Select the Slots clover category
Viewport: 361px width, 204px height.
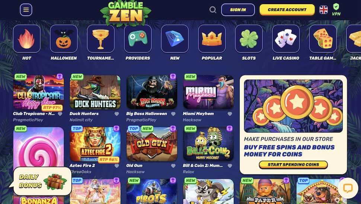249,39
